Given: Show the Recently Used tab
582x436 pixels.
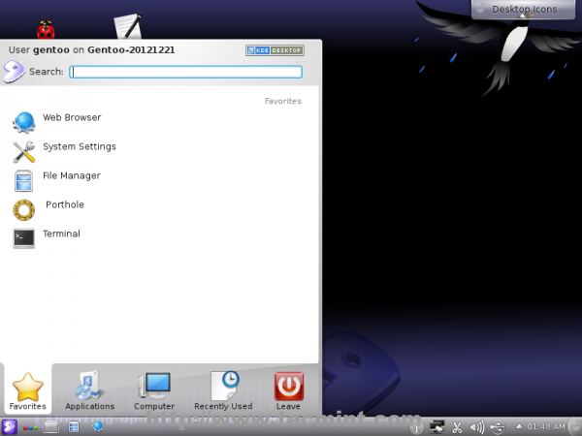Looking at the screenshot, I should [x=223, y=390].
